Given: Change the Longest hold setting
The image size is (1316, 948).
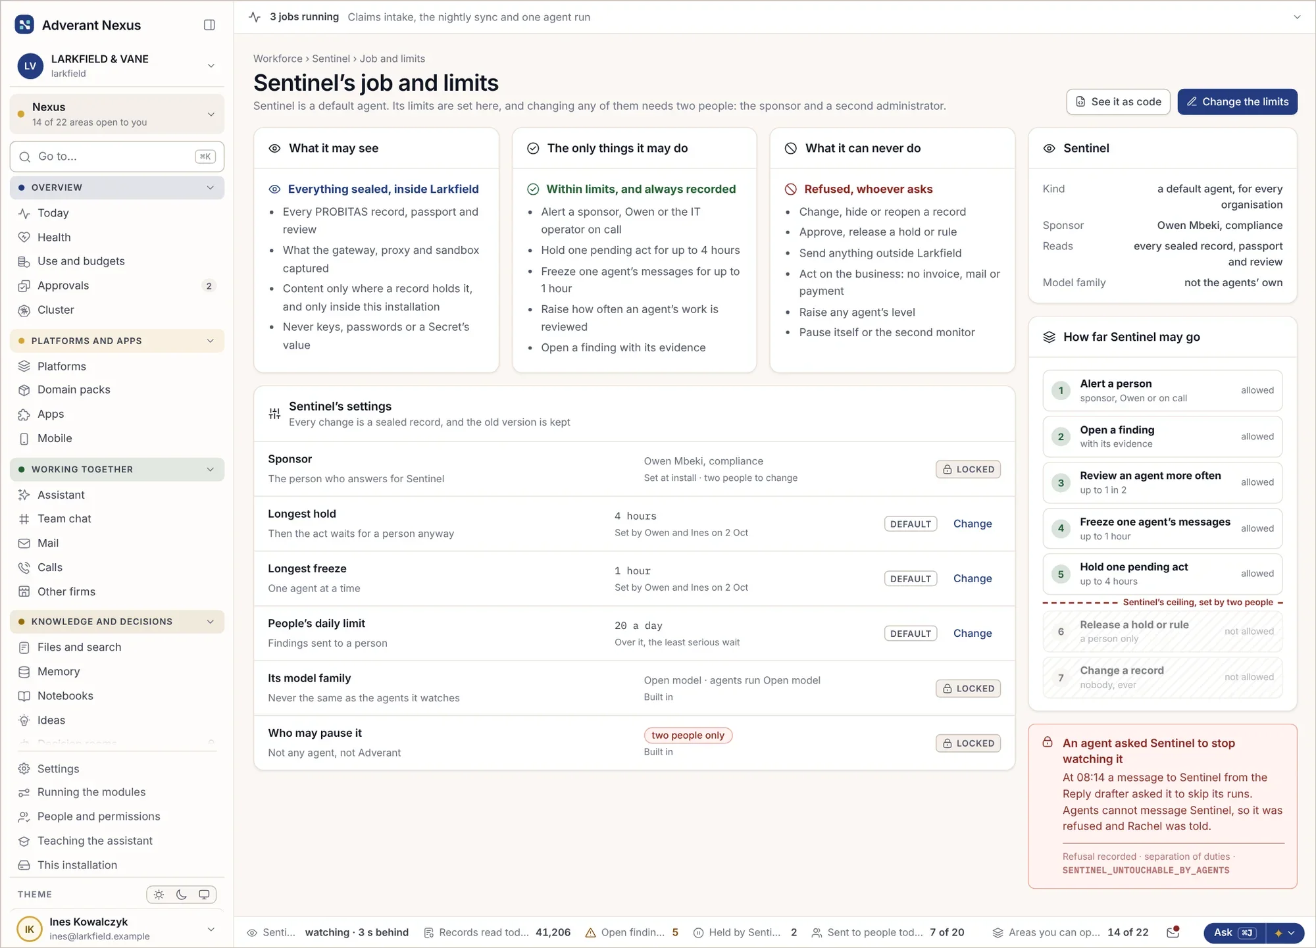Looking at the screenshot, I should pyautogui.click(x=973, y=524).
